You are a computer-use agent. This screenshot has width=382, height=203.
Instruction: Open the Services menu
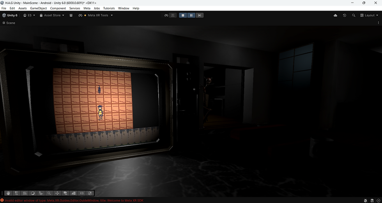[74, 8]
